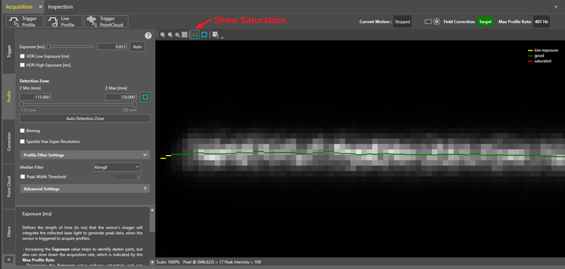Toggle the Show Saturation icon

pyautogui.click(x=195, y=35)
